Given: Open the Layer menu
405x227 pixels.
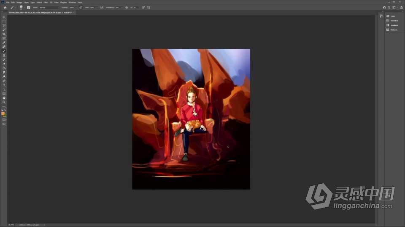Looking at the screenshot, I should 26,3.
